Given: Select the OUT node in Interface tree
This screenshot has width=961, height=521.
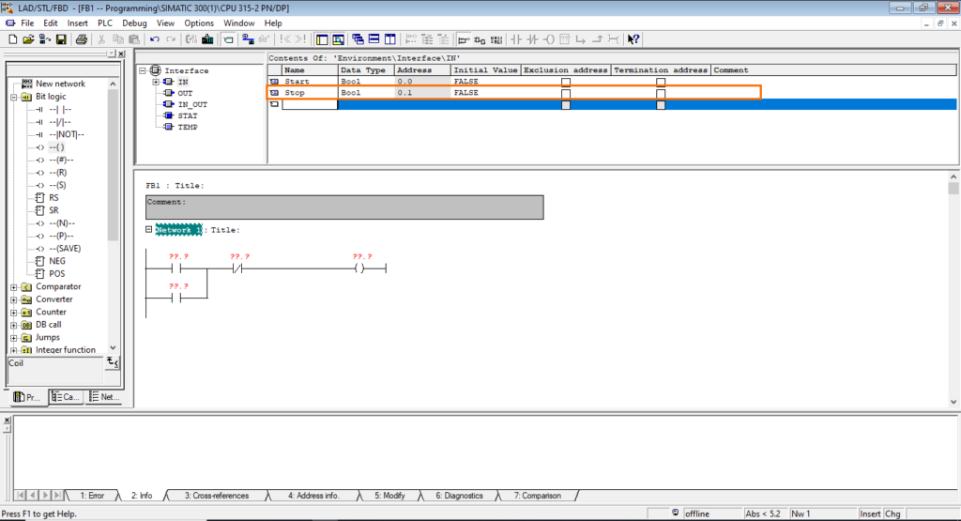Looking at the screenshot, I should coord(185,93).
